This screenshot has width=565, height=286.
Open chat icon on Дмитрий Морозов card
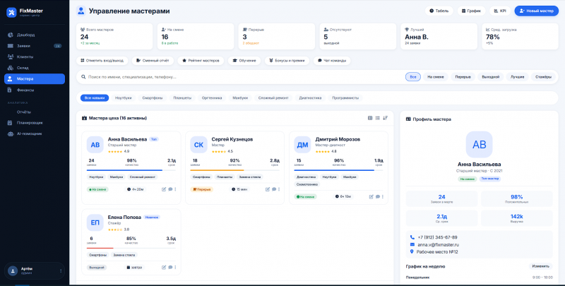coord(378,197)
